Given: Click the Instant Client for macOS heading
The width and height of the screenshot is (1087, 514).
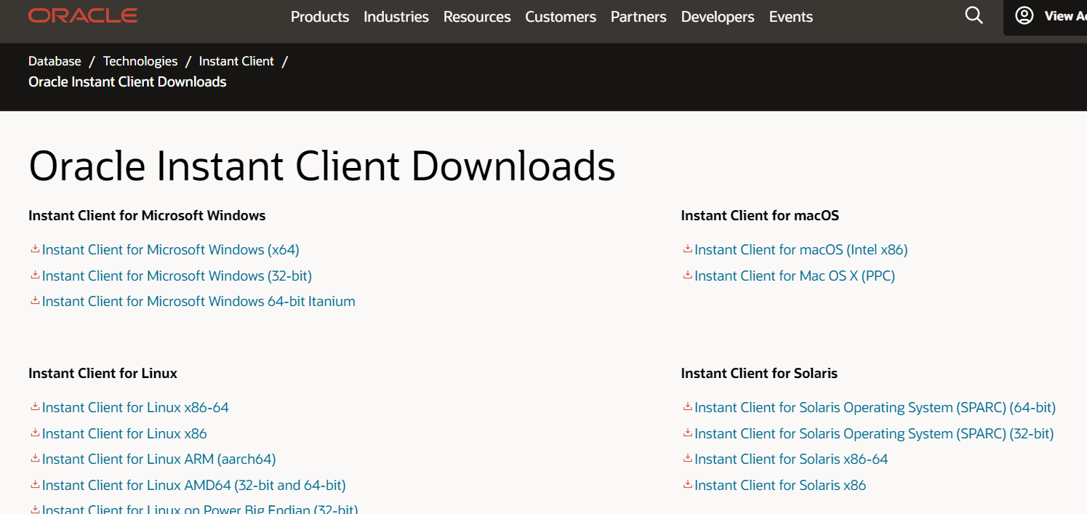Looking at the screenshot, I should (x=760, y=215).
